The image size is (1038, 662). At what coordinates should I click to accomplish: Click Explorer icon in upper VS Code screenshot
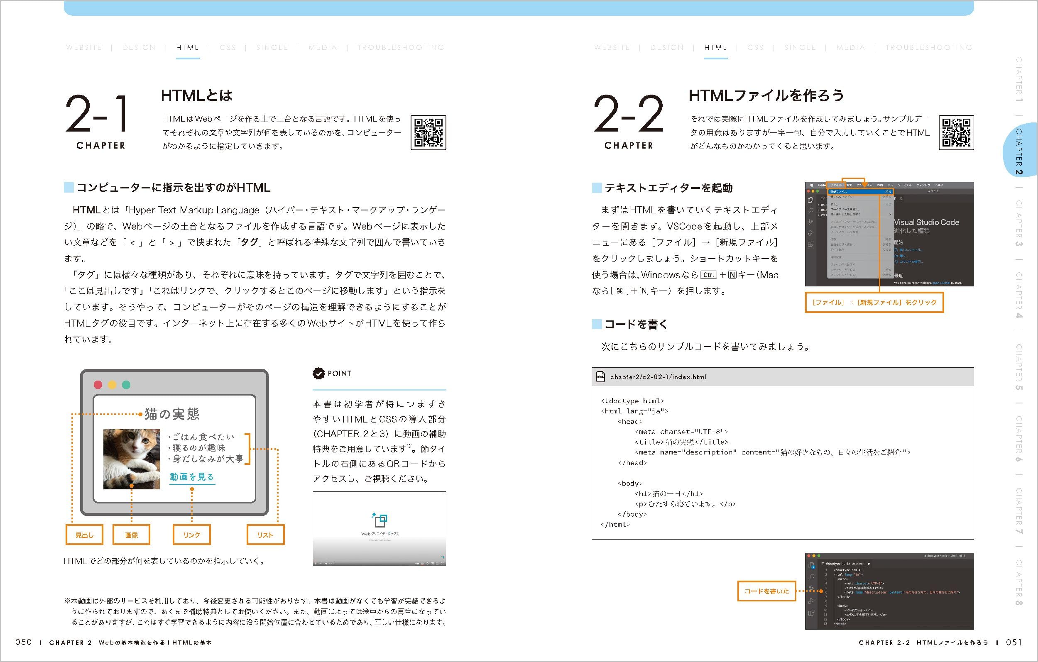(810, 200)
